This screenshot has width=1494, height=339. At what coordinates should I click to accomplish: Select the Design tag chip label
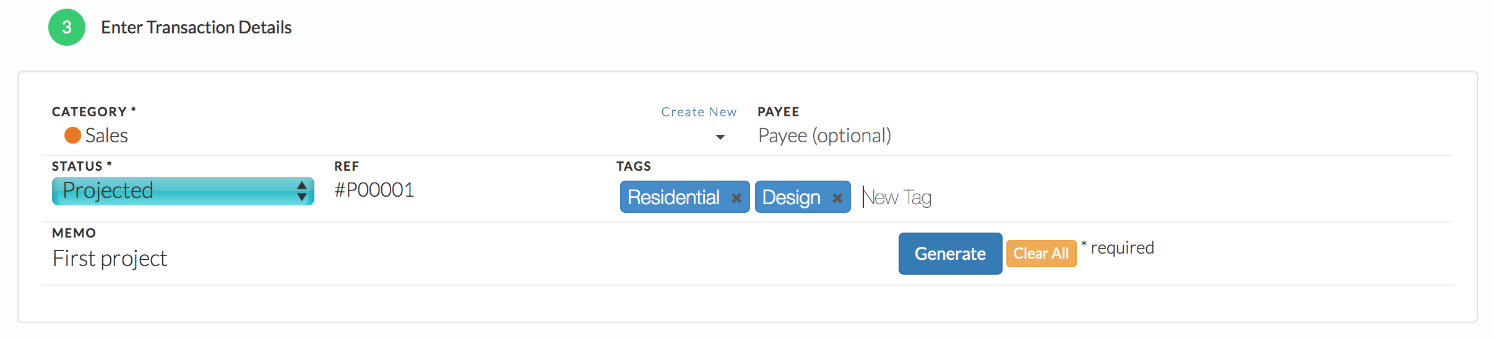point(791,197)
